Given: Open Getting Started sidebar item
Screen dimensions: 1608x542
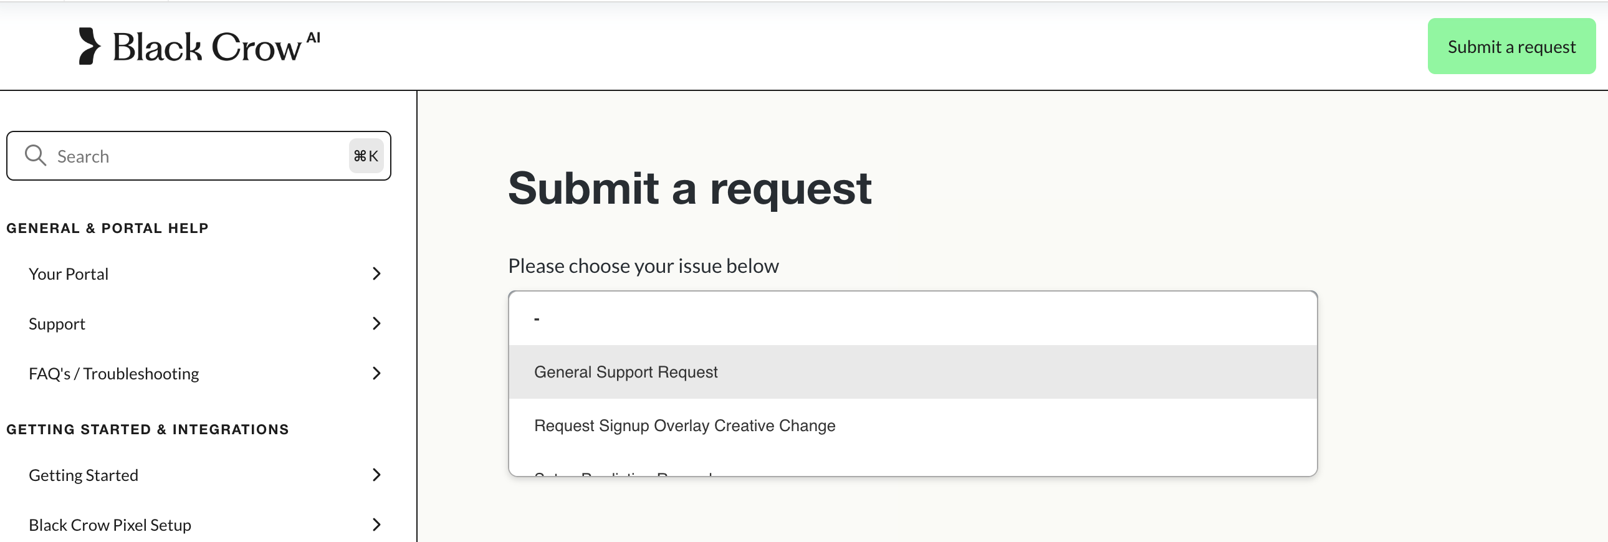Looking at the screenshot, I should [x=84, y=476].
